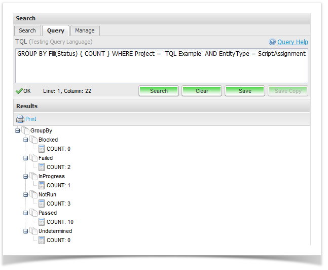328x270 pixels.
Task: Click the Blocked group pages icon
Action: click(x=34, y=140)
